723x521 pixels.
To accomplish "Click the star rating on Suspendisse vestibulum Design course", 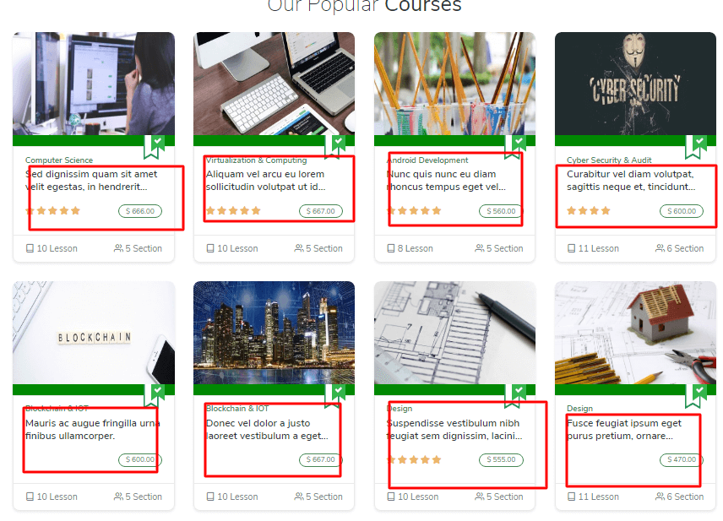I will point(414,460).
